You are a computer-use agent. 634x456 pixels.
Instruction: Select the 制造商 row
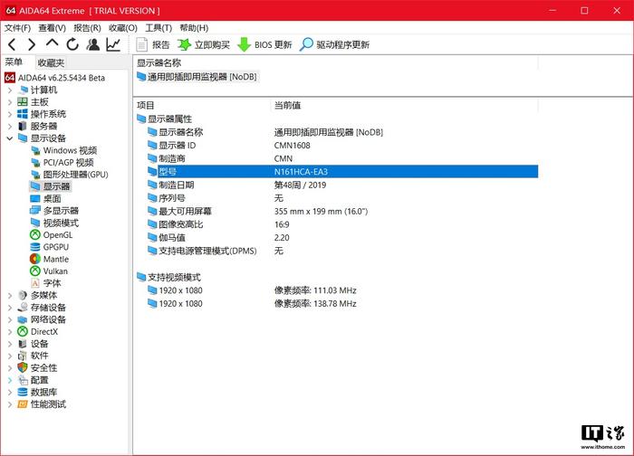342,158
